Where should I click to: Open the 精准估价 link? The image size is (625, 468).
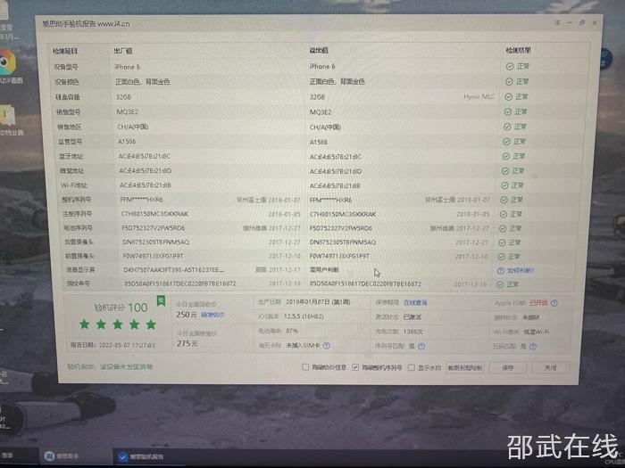(212, 315)
